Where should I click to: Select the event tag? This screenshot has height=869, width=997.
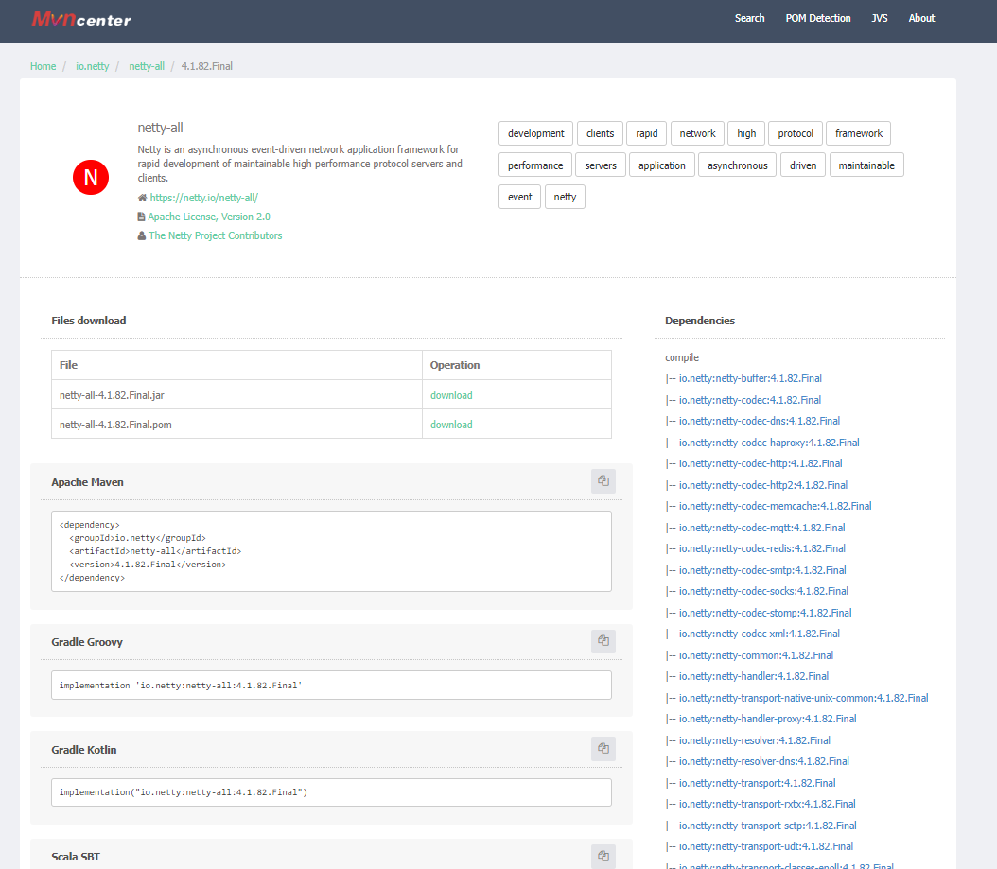(x=520, y=197)
